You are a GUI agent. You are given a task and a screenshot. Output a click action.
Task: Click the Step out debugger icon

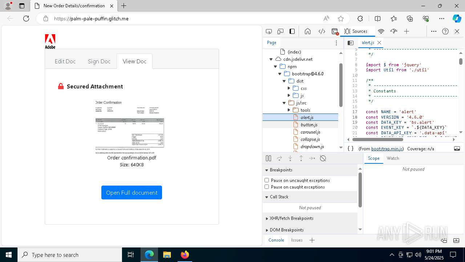(301, 158)
